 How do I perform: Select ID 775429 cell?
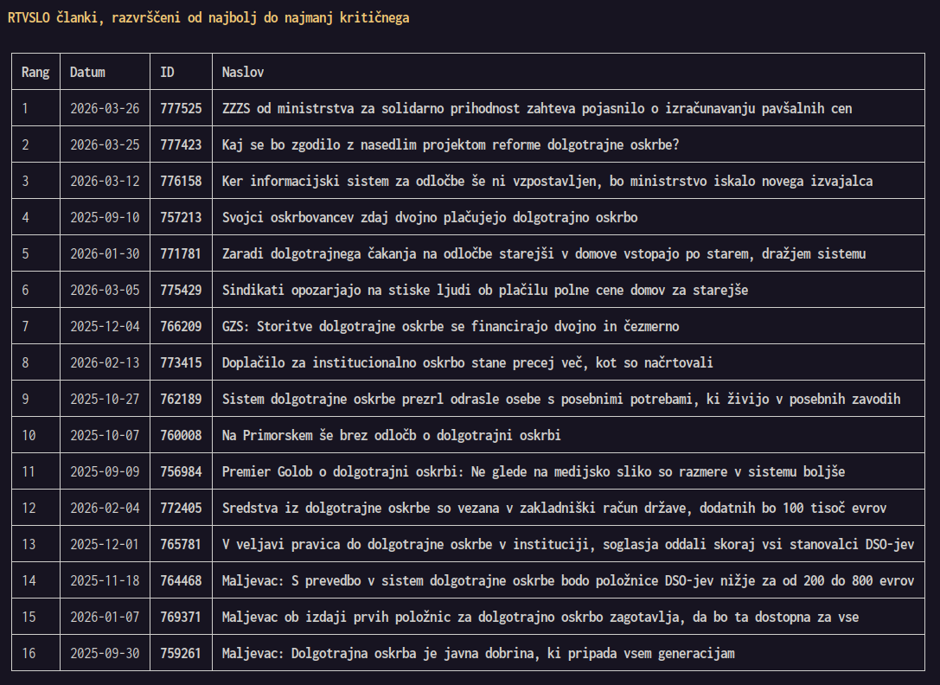point(181,291)
